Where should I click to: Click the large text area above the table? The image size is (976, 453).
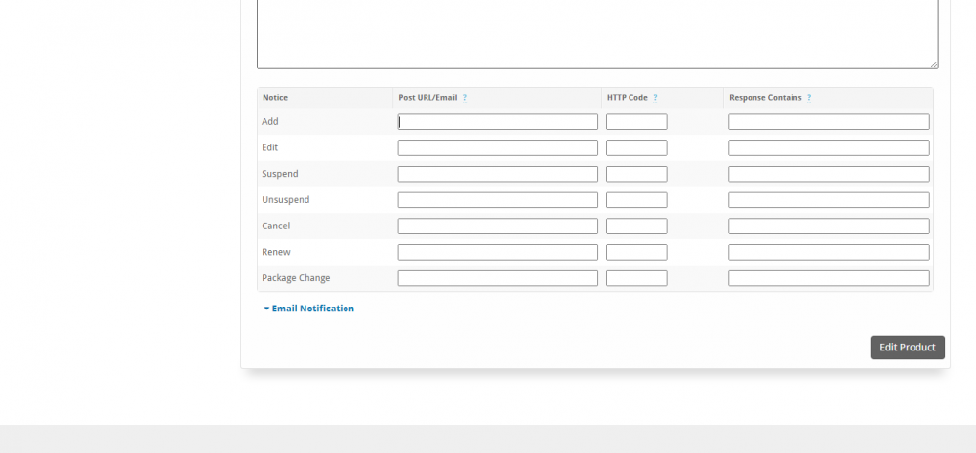tap(597, 32)
